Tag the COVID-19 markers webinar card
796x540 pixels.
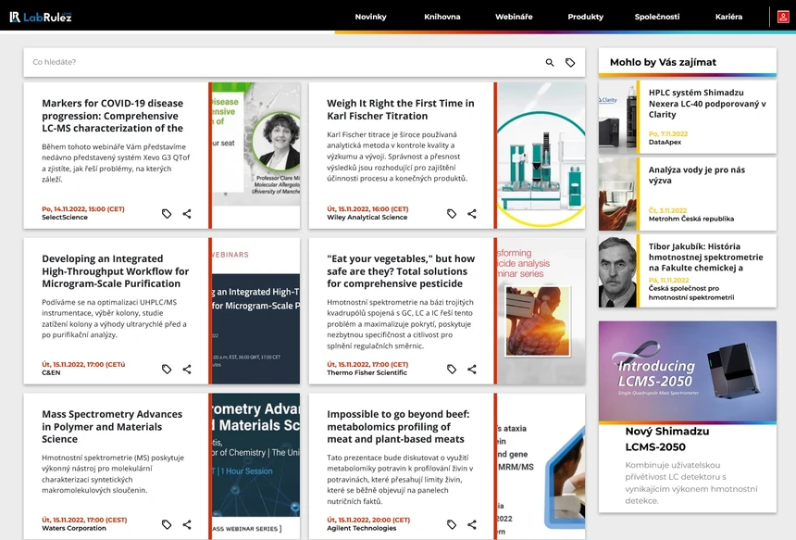coord(167,214)
